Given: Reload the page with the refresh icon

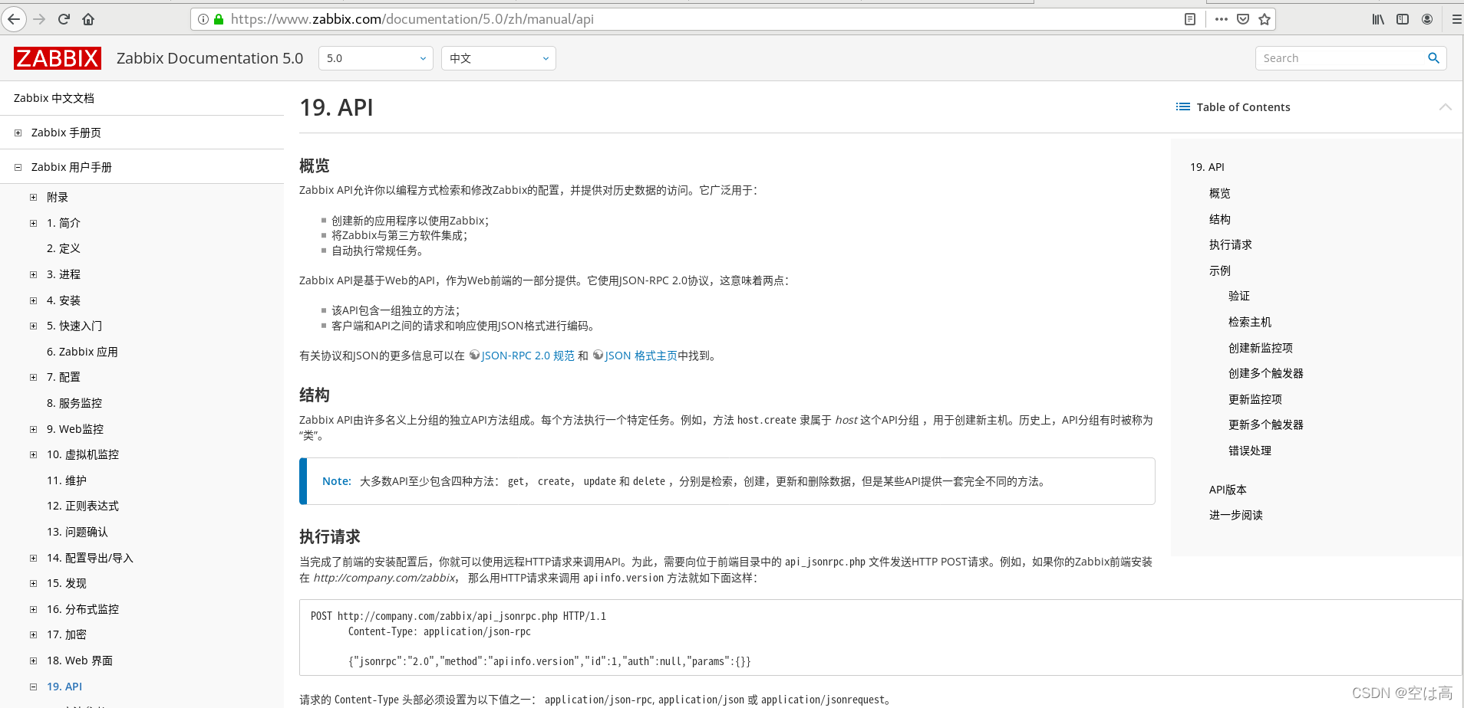Looking at the screenshot, I should [64, 19].
